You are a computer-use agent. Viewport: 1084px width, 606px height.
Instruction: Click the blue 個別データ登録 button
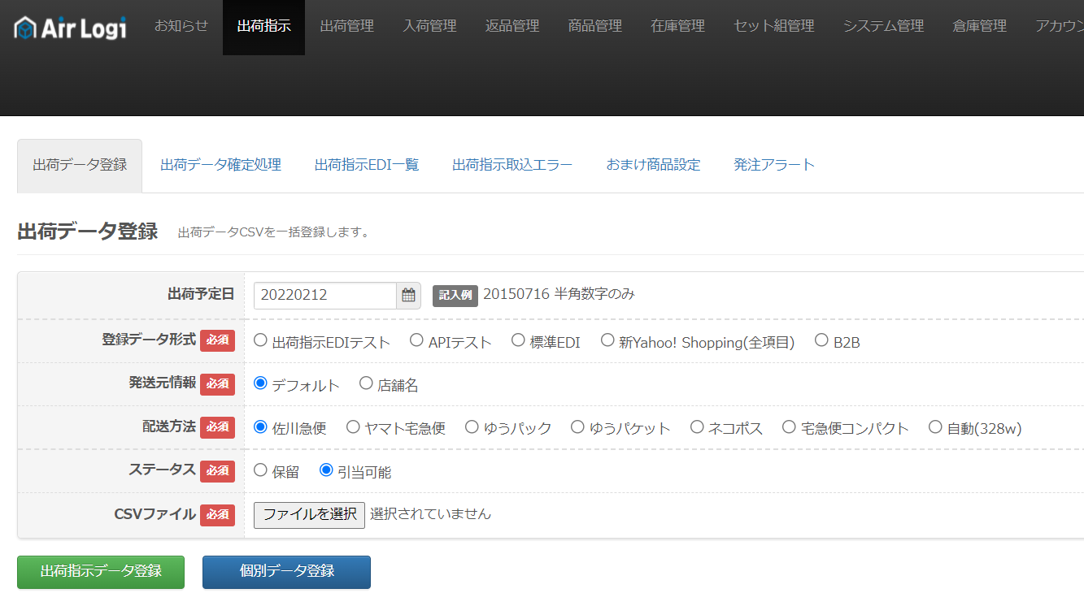(x=286, y=571)
